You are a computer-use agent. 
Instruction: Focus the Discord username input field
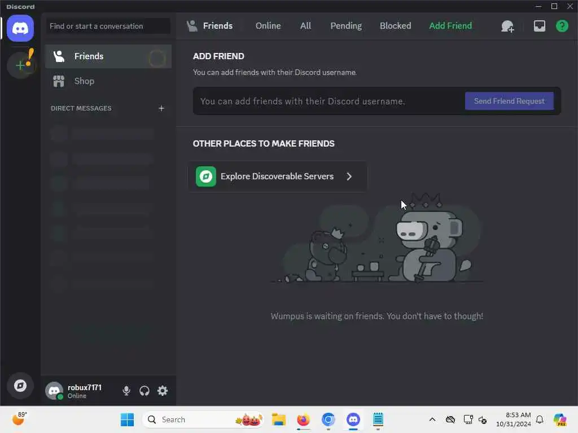coord(328,101)
